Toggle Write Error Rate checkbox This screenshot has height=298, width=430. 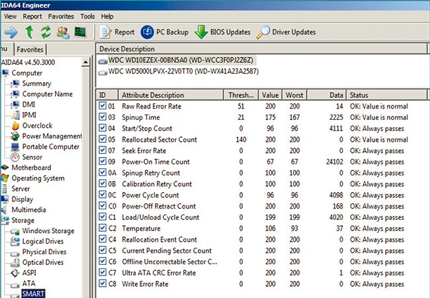[x=103, y=283]
